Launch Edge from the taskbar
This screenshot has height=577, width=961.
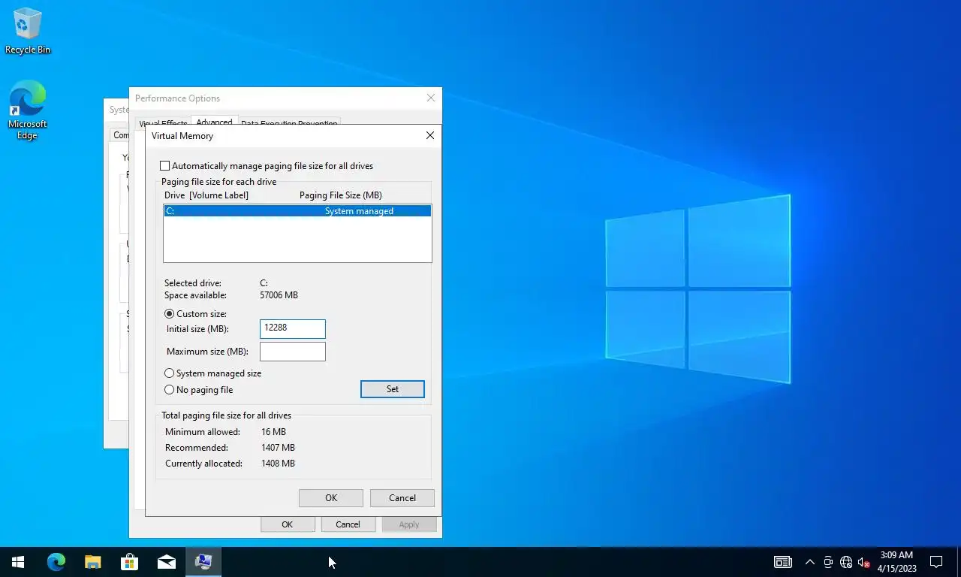pyautogui.click(x=56, y=562)
